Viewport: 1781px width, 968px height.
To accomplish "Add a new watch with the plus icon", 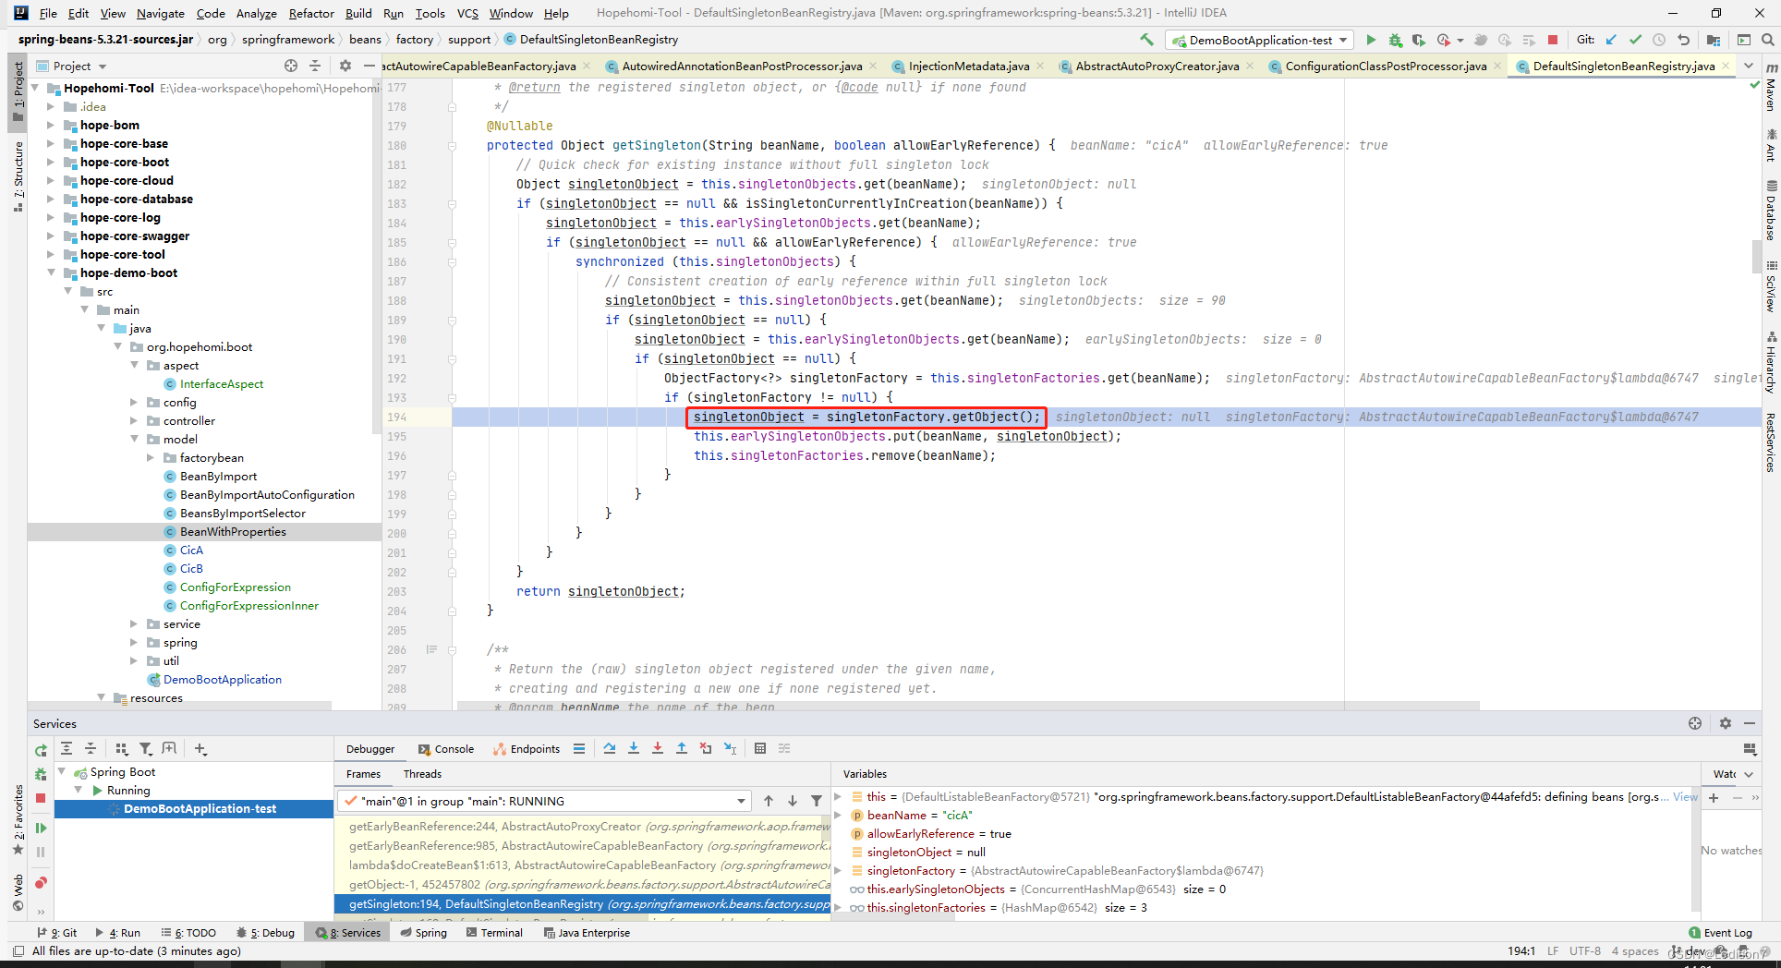I will coord(1714,797).
